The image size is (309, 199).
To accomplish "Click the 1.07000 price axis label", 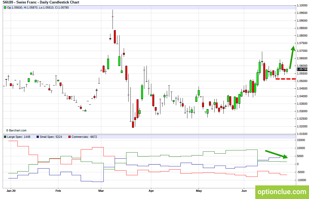I will 302,51.
